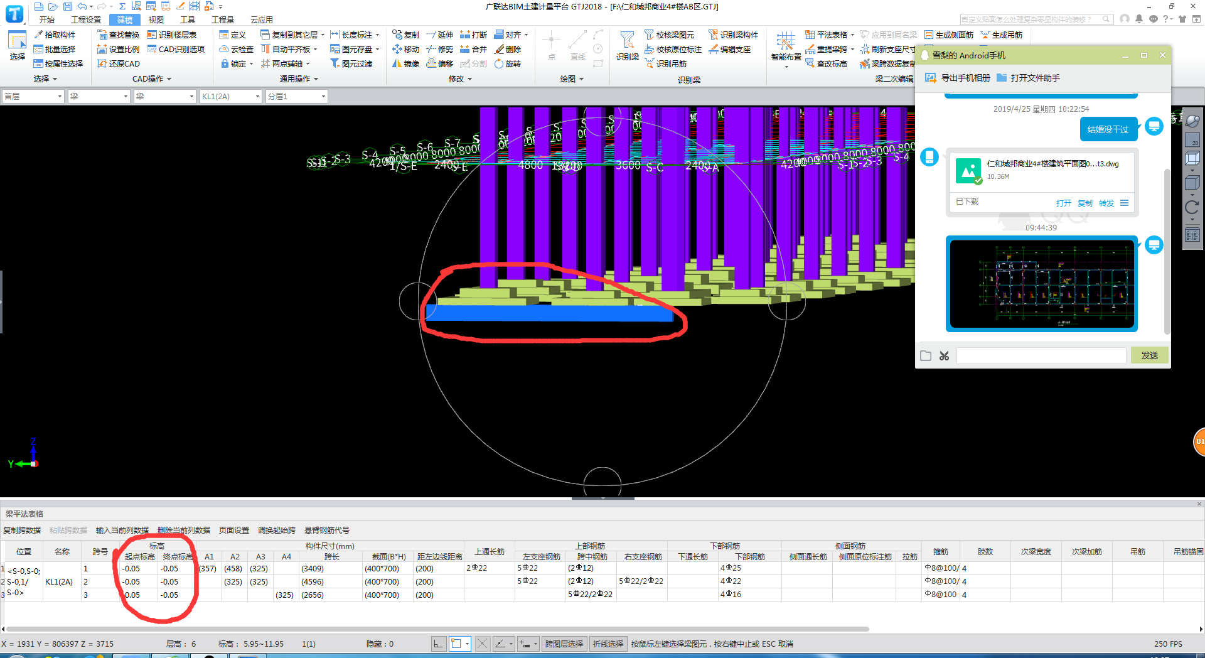This screenshot has width=1205, height=658.
Task: Click the 删除 delete tool
Action: [x=508, y=49]
